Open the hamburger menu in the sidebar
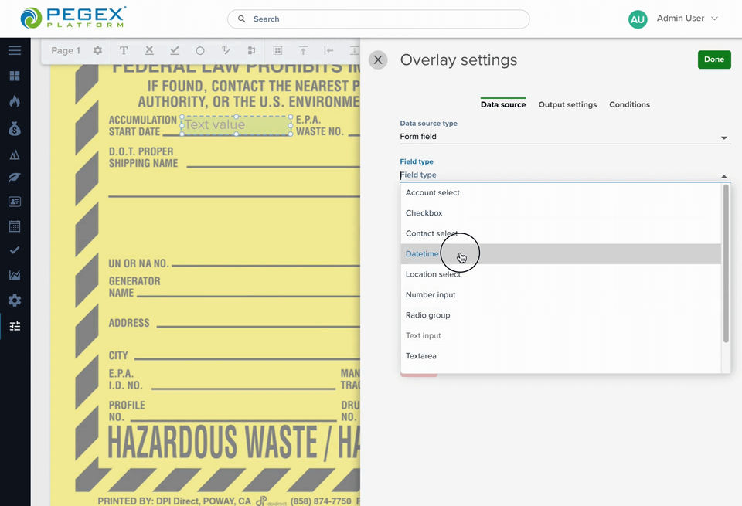742x506 pixels. (x=15, y=50)
